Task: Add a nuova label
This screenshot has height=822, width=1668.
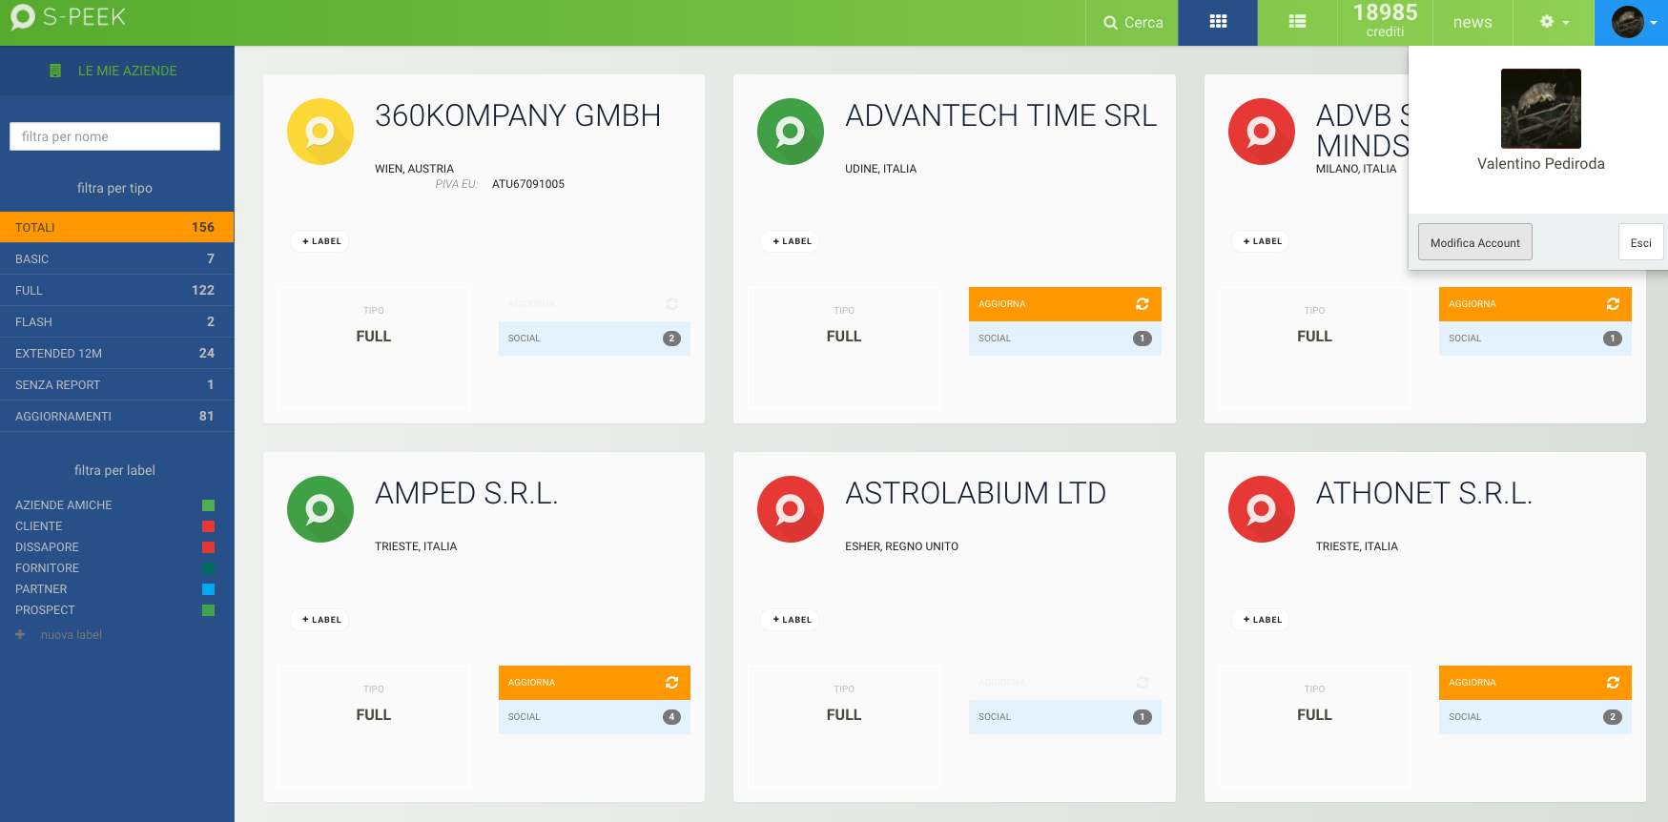Action: pos(71,635)
